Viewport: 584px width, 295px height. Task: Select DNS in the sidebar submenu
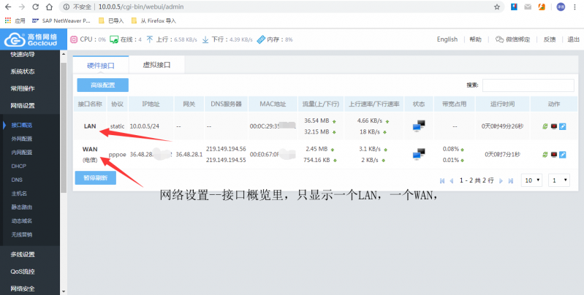click(x=17, y=180)
